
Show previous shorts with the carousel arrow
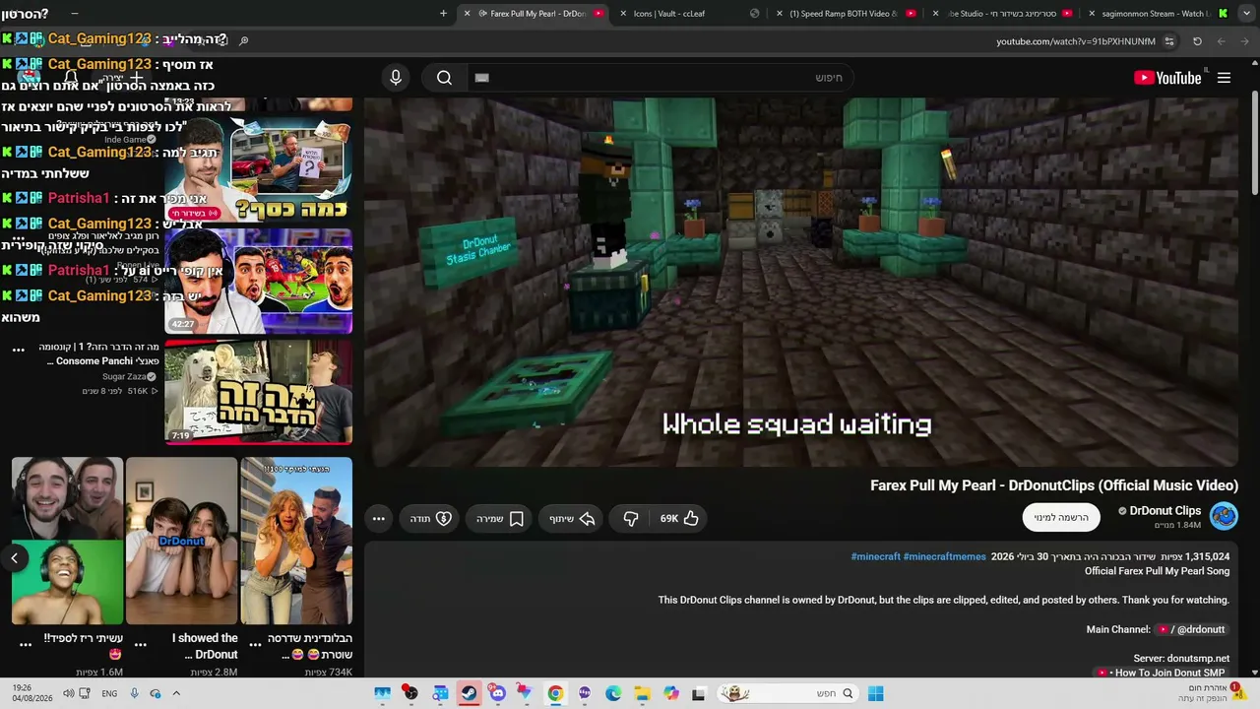pos(14,558)
